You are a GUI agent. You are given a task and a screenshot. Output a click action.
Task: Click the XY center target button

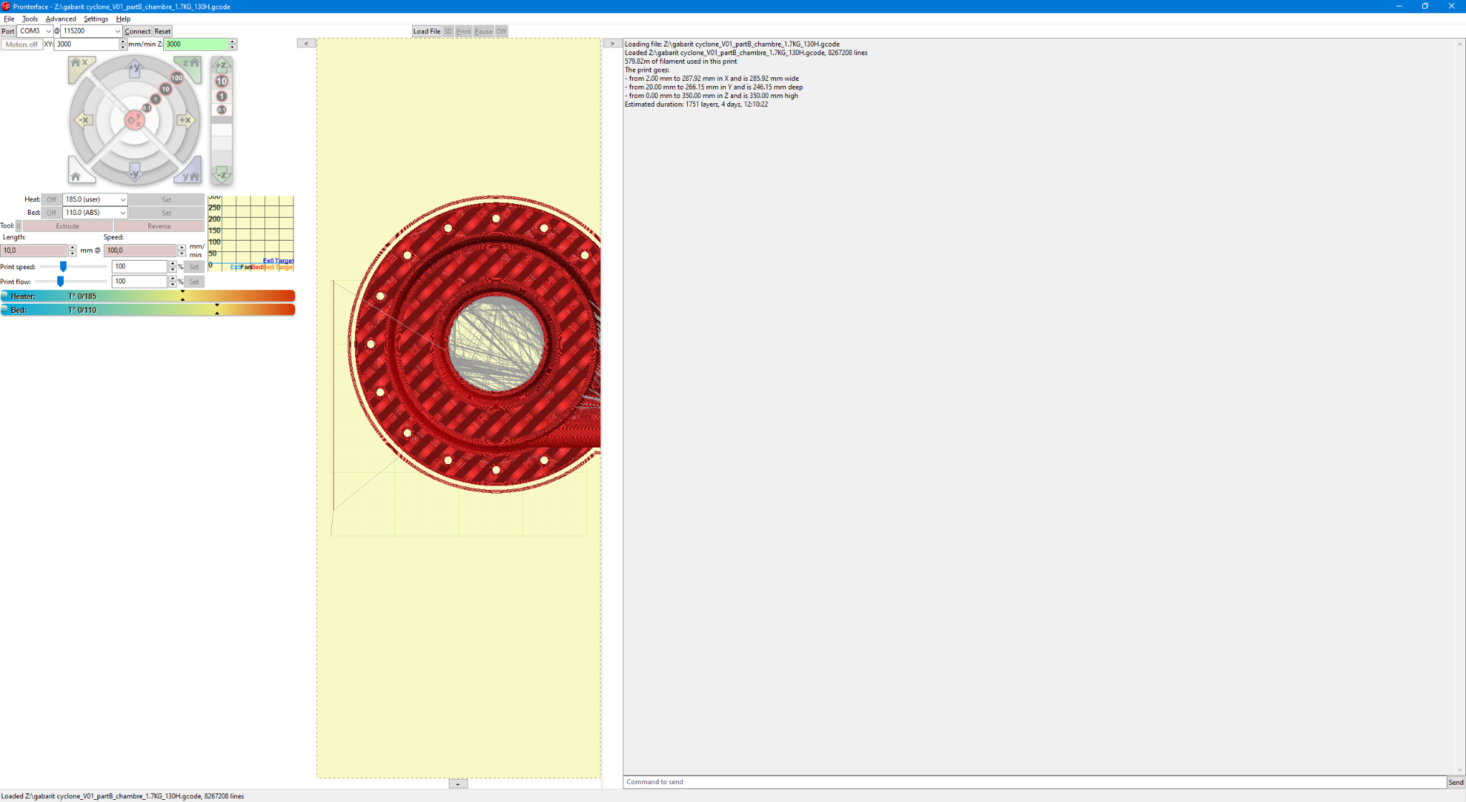[x=135, y=120]
